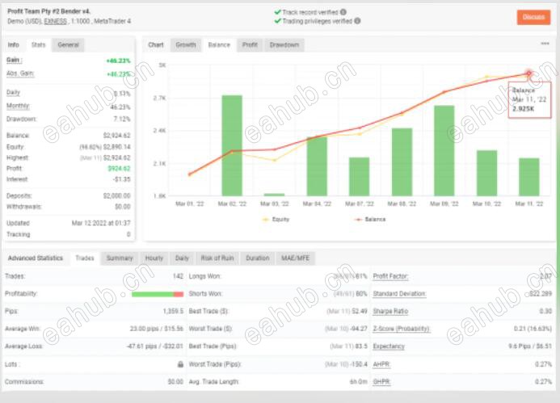Click the Track record verified checkmark
This screenshot has height=403, width=560.
tap(277, 12)
